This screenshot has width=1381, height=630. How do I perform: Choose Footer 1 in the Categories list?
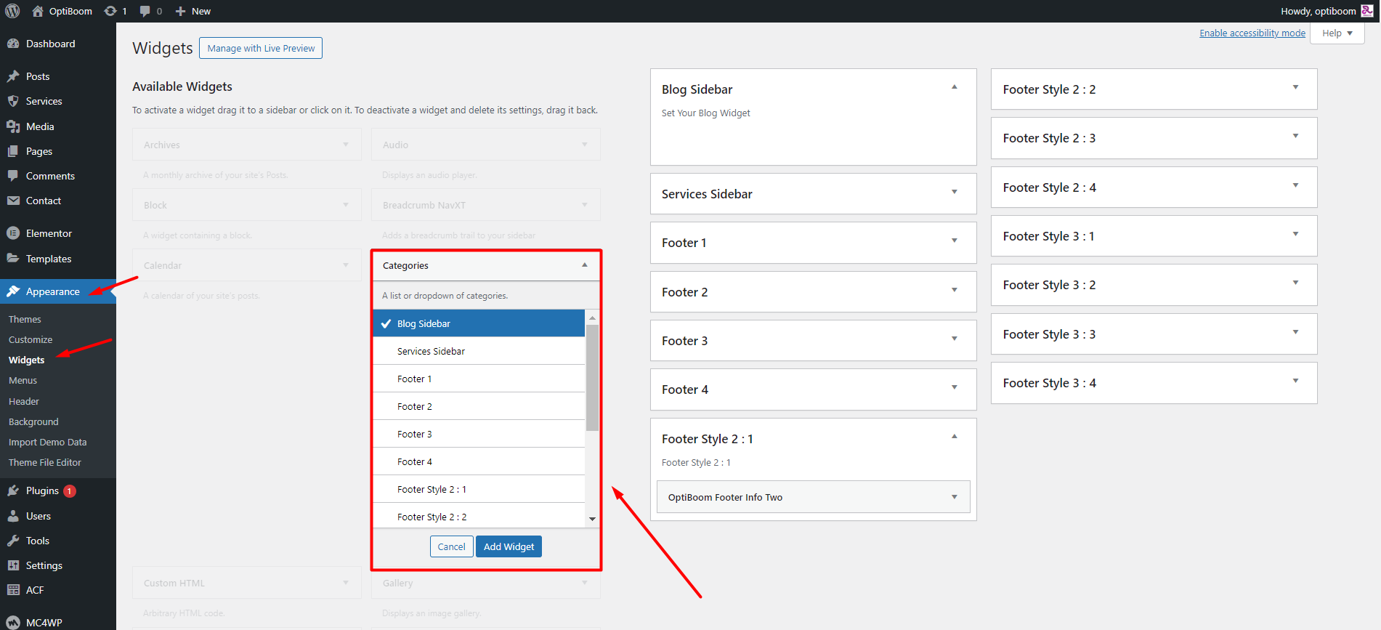point(479,379)
